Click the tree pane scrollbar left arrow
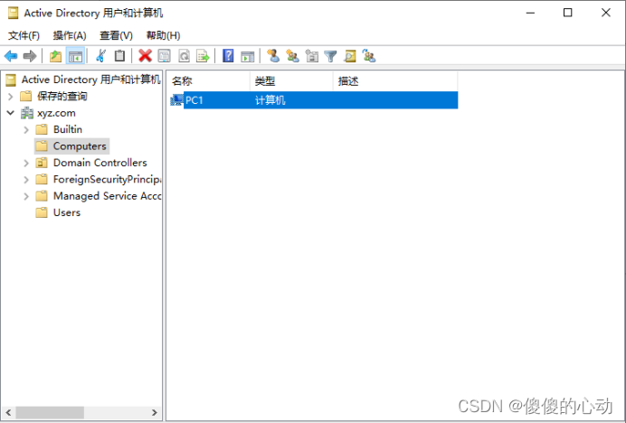 click(9, 413)
